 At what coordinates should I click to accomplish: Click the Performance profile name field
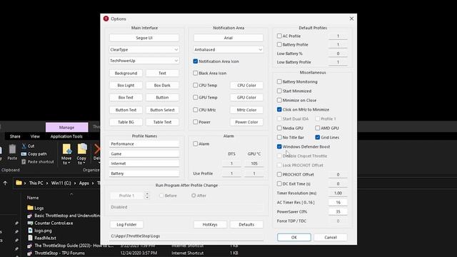pyautogui.click(x=144, y=144)
